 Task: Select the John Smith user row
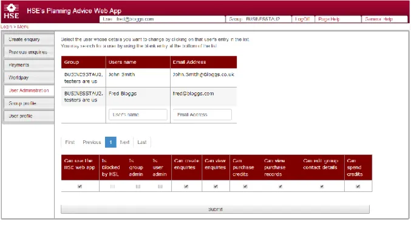pos(149,78)
